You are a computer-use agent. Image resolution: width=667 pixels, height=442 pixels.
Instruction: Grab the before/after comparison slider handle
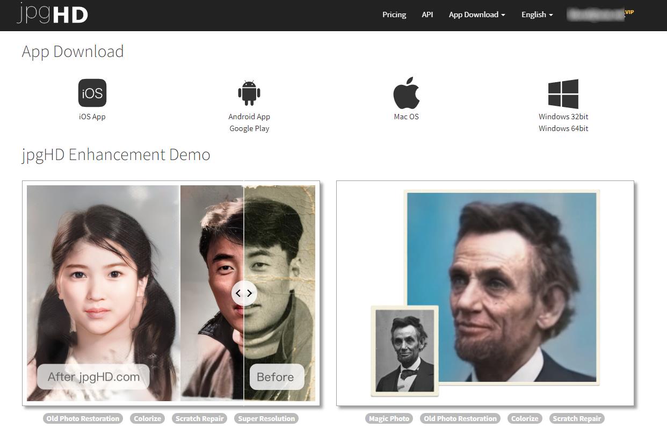(x=244, y=293)
